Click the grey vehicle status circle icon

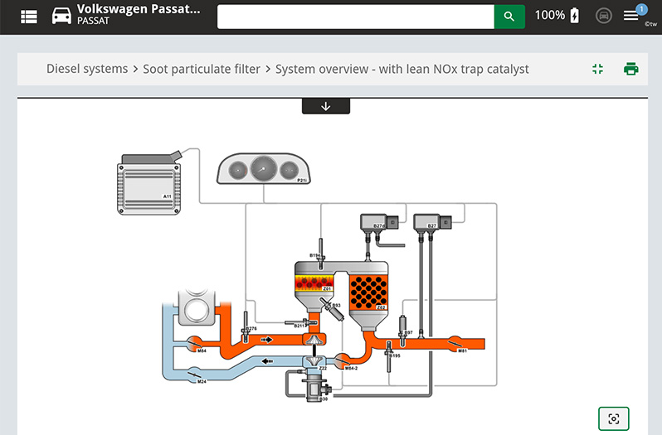tap(604, 16)
